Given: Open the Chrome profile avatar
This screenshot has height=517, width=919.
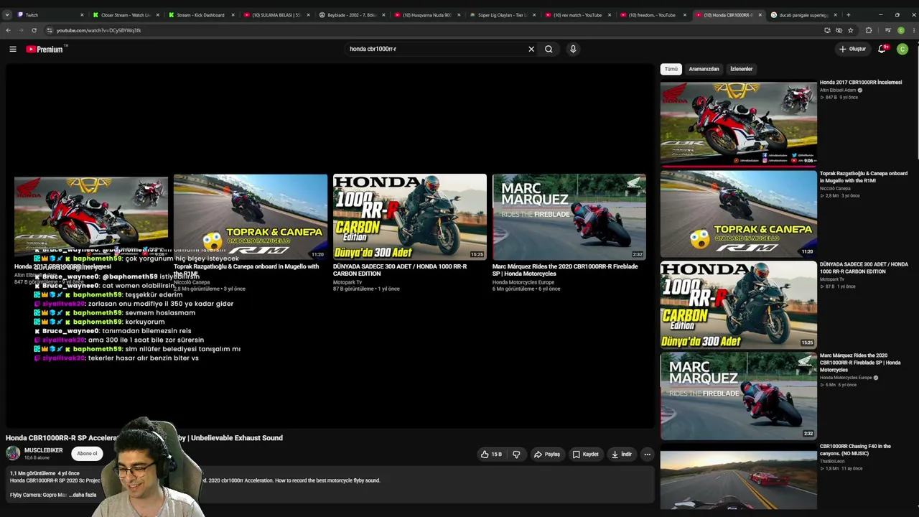Looking at the screenshot, I should [x=901, y=30].
